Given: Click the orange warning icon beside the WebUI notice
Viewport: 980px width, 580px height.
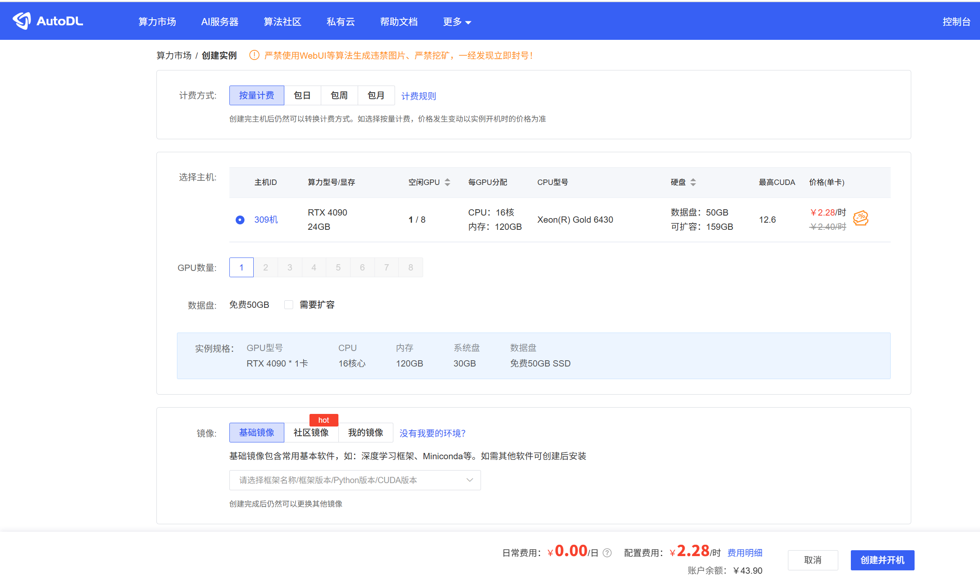Looking at the screenshot, I should coord(254,55).
